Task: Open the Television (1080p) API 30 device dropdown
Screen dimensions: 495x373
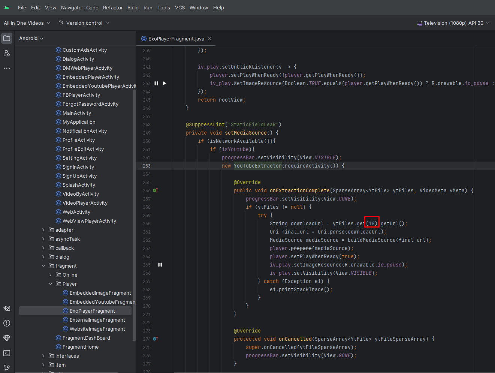Action: pos(453,23)
